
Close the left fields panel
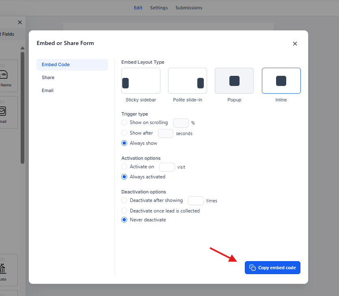tap(20, 22)
